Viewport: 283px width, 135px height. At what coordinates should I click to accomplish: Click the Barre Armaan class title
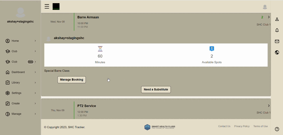88,17
